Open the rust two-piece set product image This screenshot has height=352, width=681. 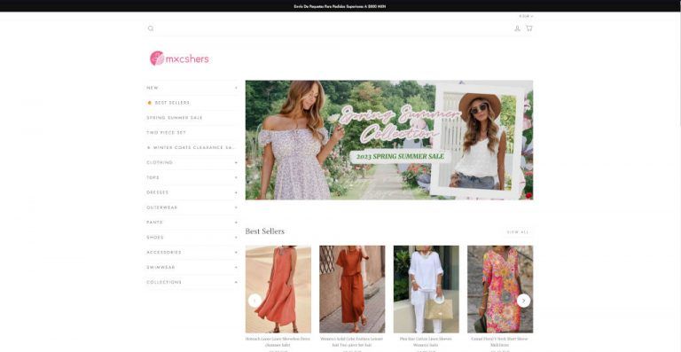point(352,289)
